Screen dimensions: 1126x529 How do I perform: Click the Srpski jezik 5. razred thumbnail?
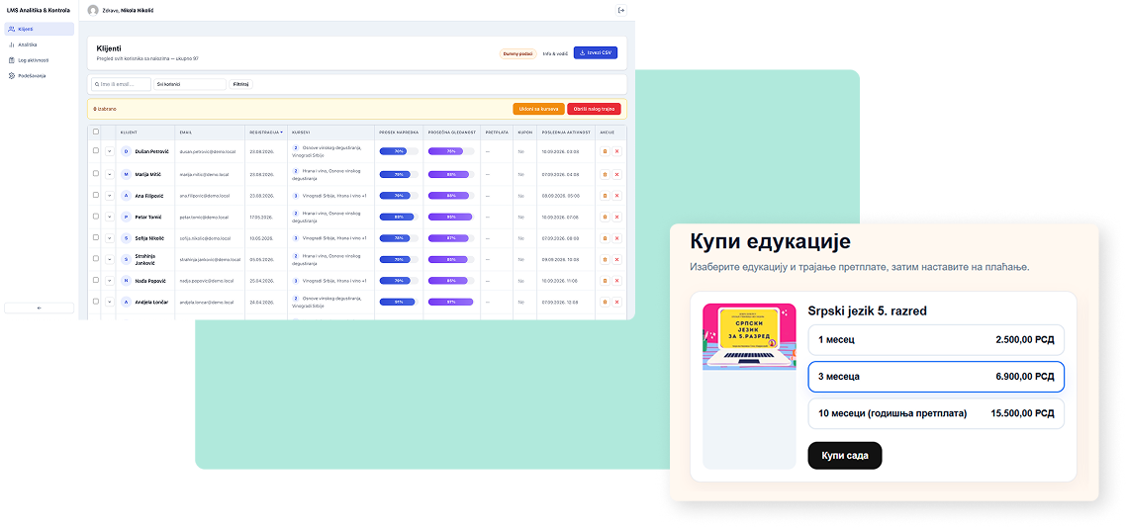pyautogui.click(x=749, y=336)
